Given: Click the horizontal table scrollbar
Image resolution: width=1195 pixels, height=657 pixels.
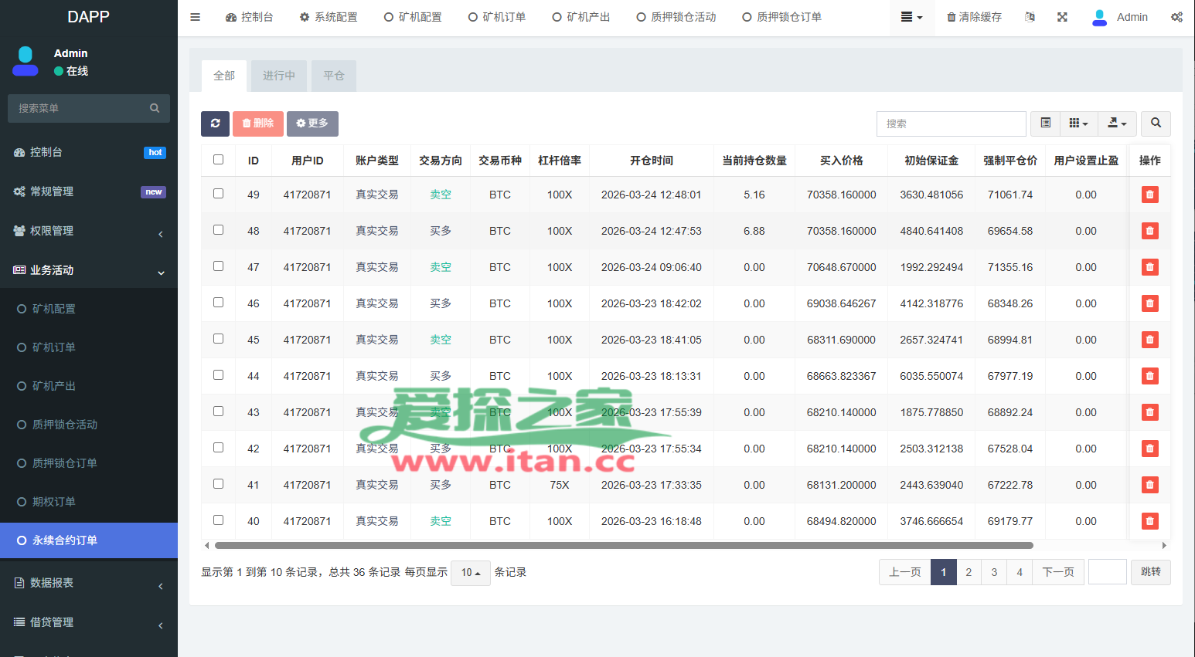Looking at the screenshot, I should pyautogui.click(x=623, y=545).
